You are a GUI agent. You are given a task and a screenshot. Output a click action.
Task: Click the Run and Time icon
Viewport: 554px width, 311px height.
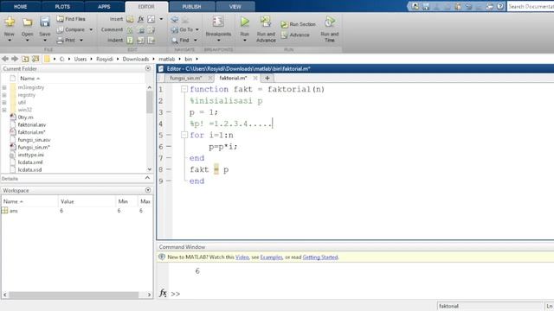click(330, 22)
